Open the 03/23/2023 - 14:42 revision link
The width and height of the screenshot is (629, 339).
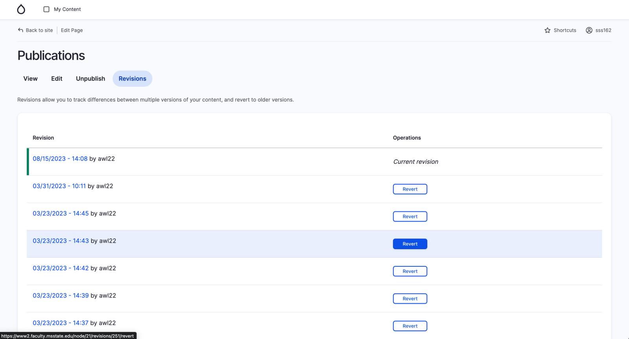[x=61, y=268]
